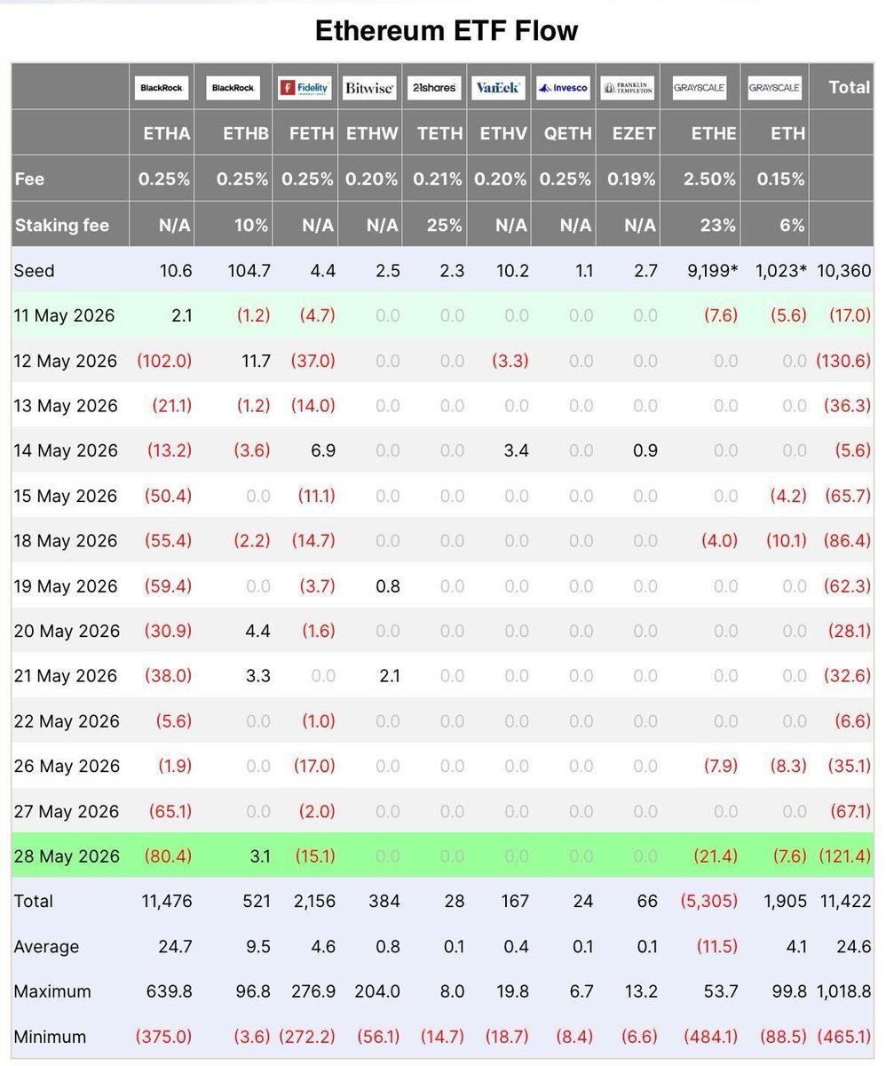Click the 'Fee' row label
Screen dimensions: 886x1066
pos(29,179)
